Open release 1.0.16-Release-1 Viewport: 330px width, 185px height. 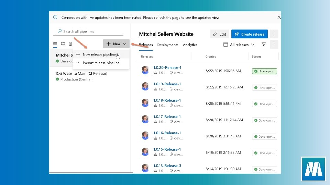click(167, 133)
